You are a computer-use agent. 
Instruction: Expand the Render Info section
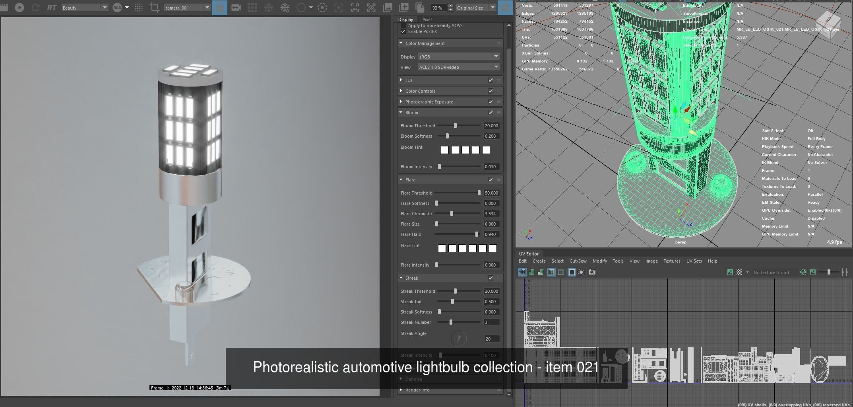point(401,390)
